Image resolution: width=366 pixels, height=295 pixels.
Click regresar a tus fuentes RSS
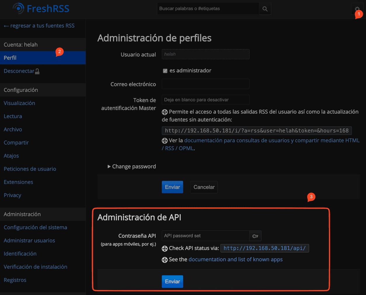pos(39,26)
